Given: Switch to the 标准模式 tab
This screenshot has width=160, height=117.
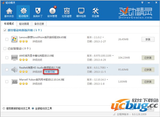Looking at the screenshot, I should [9, 24].
